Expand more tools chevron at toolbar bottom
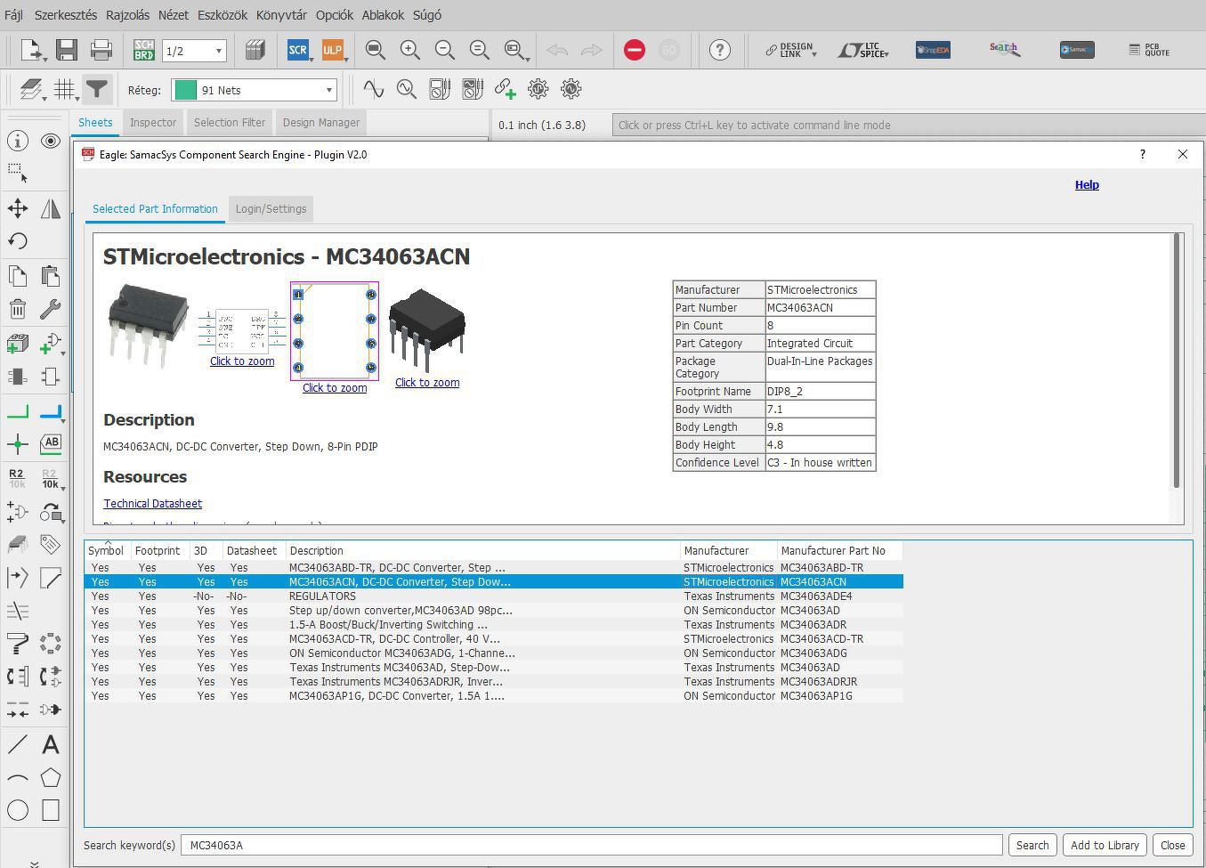This screenshot has width=1206, height=868. (x=35, y=863)
